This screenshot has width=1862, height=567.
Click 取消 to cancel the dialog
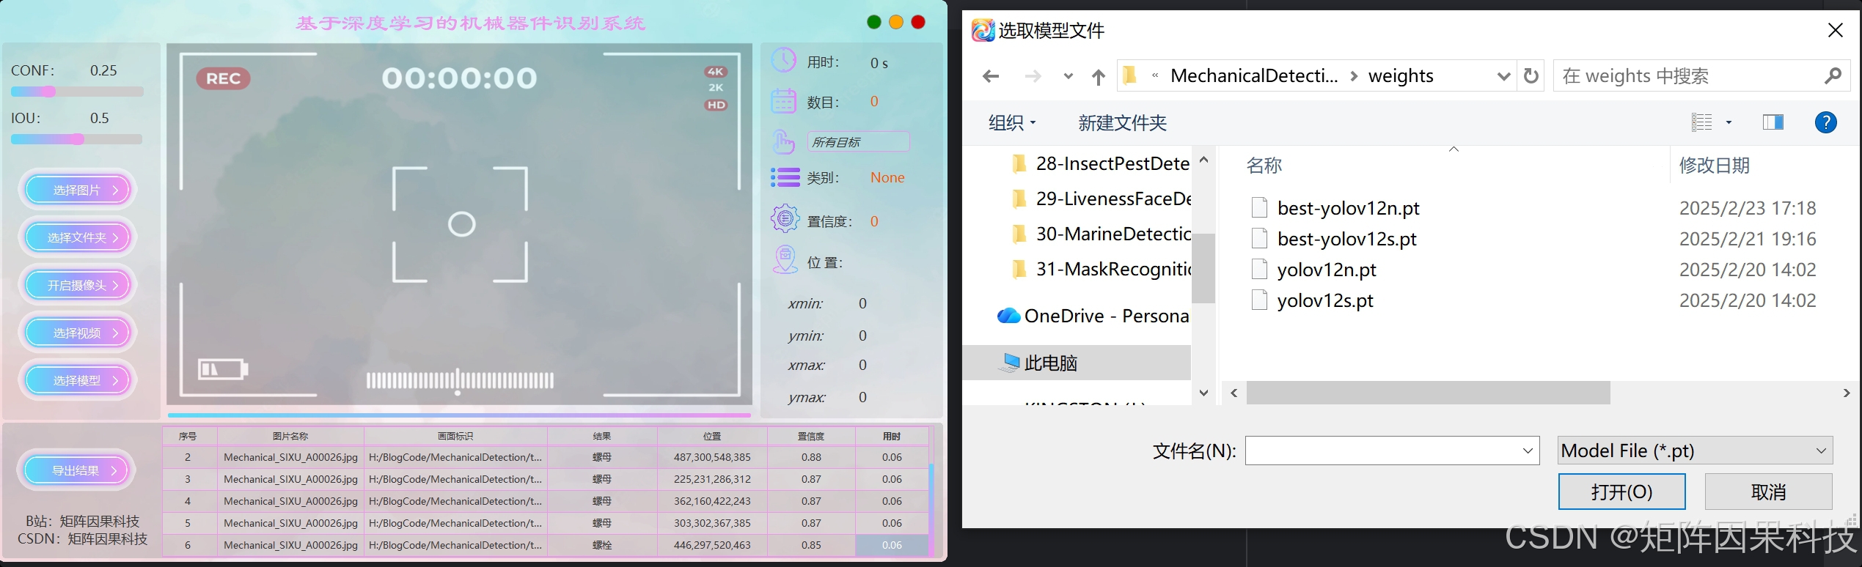click(1768, 492)
